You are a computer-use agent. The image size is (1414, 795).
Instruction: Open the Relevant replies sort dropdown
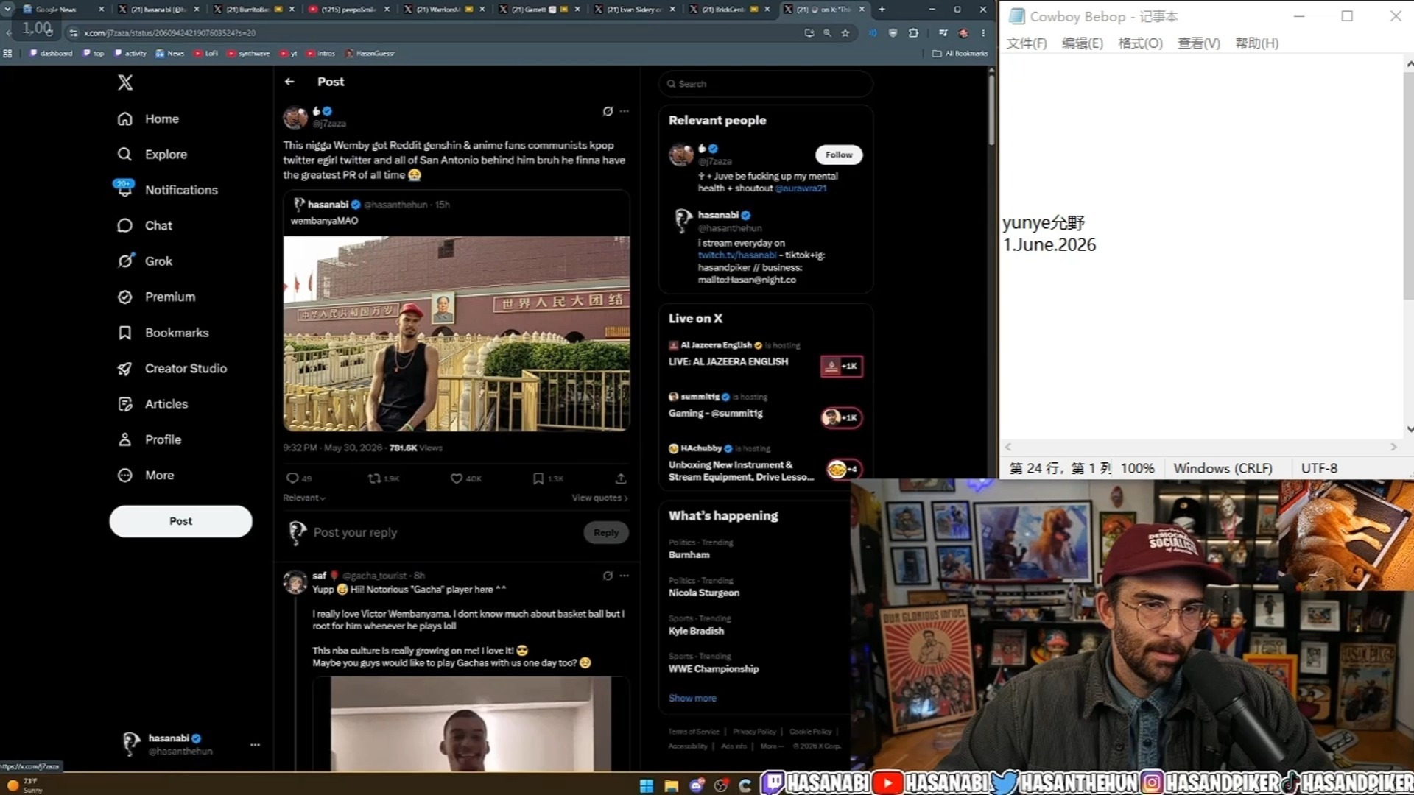pos(304,498)
